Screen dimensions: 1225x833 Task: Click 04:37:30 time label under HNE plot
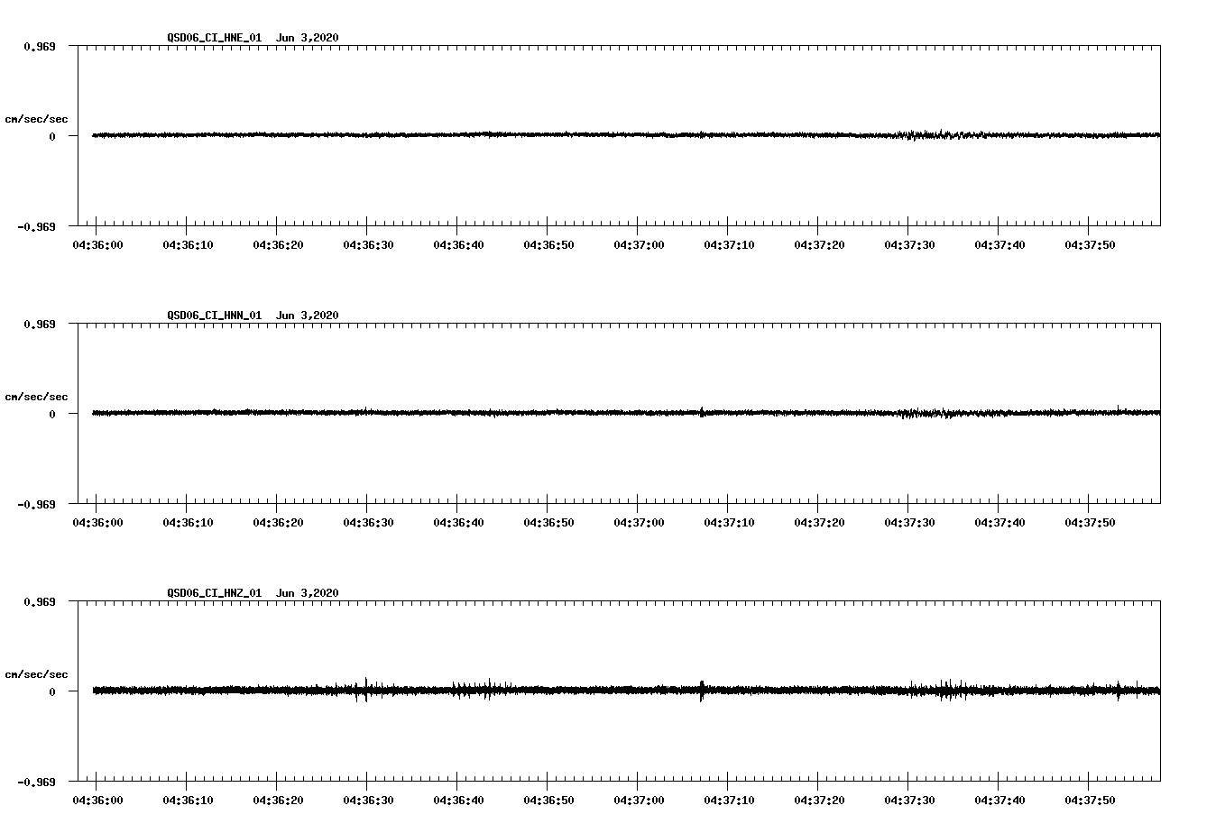909,245
